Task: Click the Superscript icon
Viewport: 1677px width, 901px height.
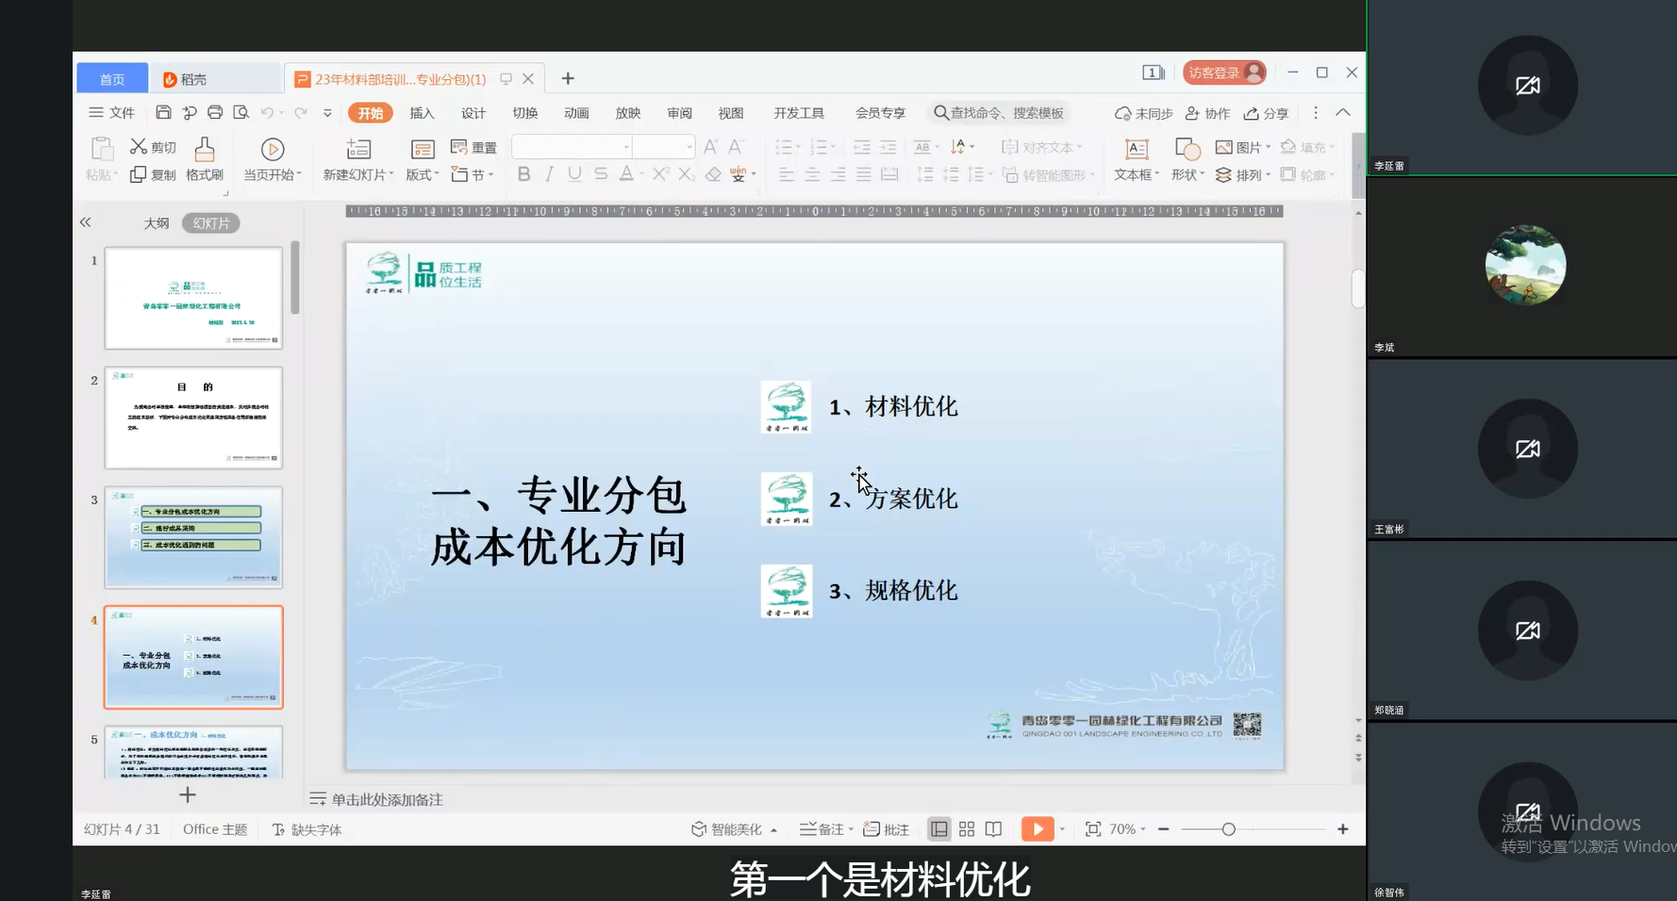Action: coord(660,173)
